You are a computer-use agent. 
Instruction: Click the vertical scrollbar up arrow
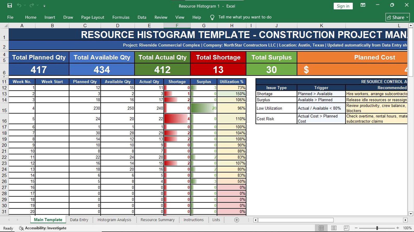(x=411, y=25)
